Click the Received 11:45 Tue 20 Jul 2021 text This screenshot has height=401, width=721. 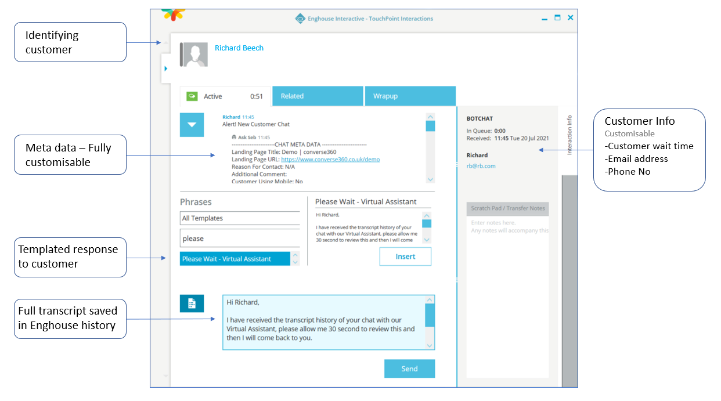(507, 139)
